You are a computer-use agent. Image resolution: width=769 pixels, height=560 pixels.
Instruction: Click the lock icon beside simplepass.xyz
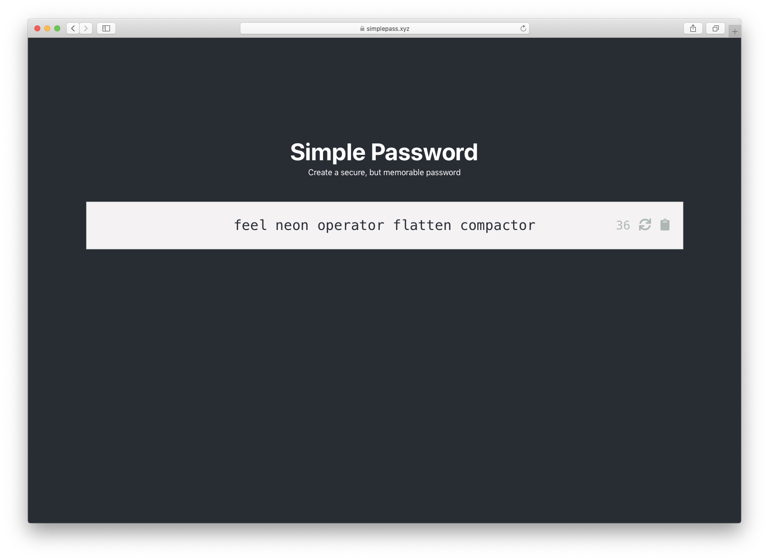(362, 28)
